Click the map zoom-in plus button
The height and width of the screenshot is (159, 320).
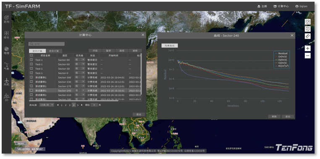[308, 49]
